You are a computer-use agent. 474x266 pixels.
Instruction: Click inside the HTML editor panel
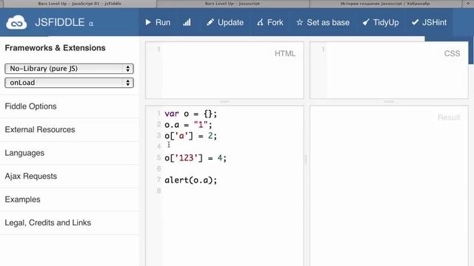224,70
